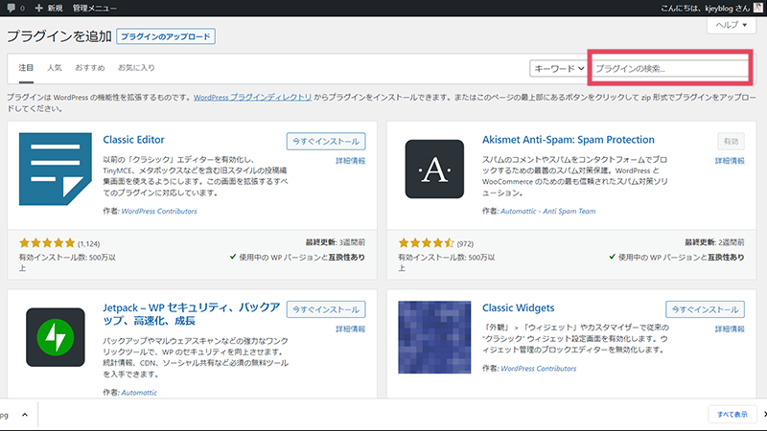This screenshot has width=767, height=431.
Task: Click the 有効 button on Akismet
Action: pos(731,141)
